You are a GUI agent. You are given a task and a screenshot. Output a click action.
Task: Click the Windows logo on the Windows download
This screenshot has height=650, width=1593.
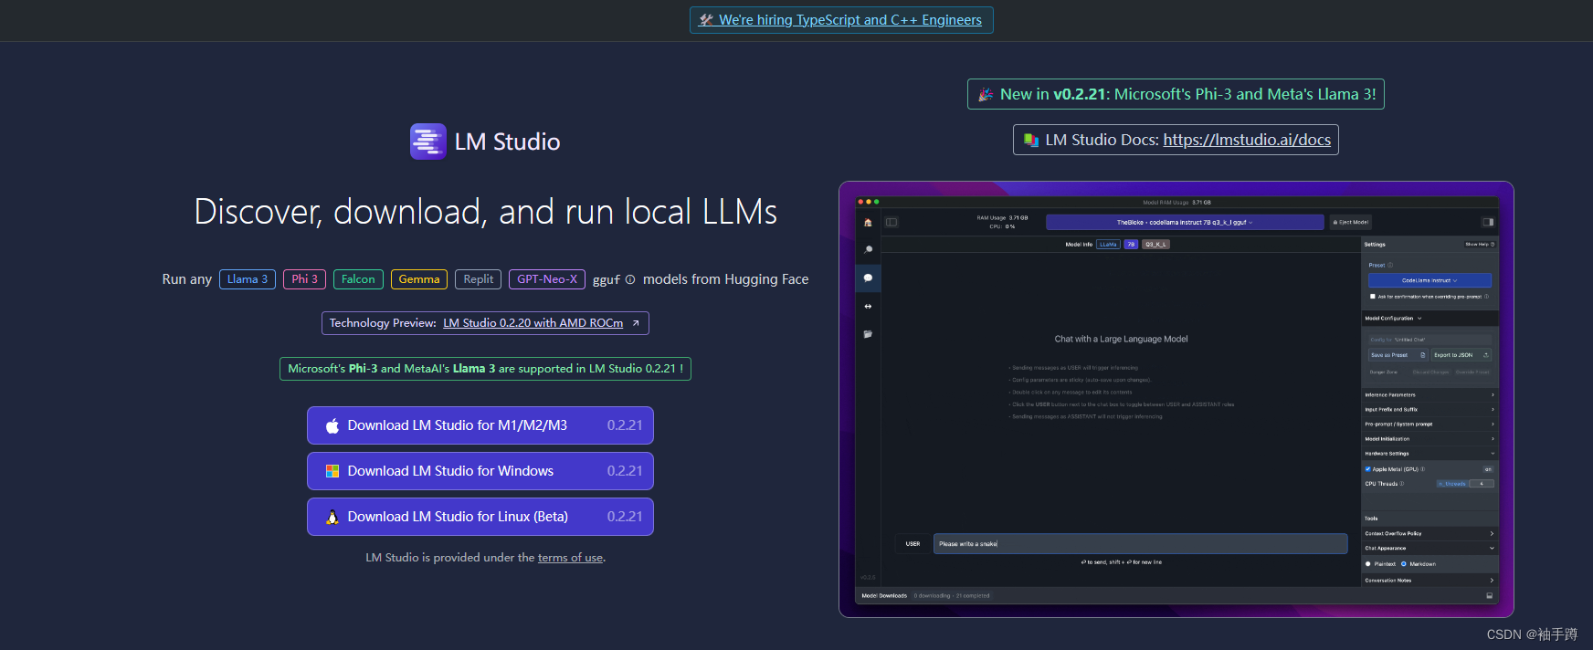click(x=332, y=471)
